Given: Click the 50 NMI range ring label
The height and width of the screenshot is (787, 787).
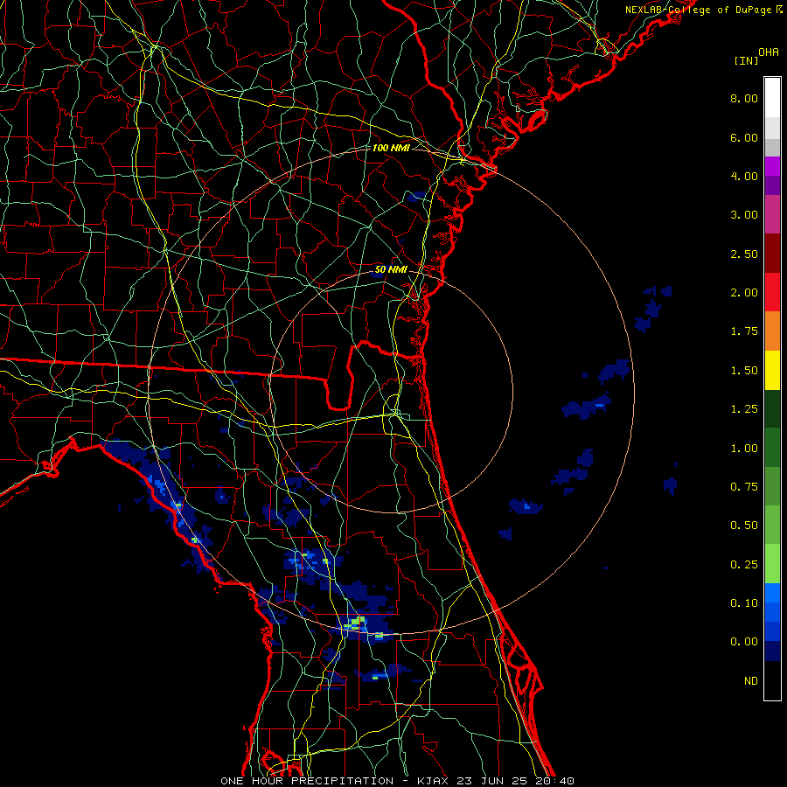Looking at the screenshot, I should pos(391,269).
